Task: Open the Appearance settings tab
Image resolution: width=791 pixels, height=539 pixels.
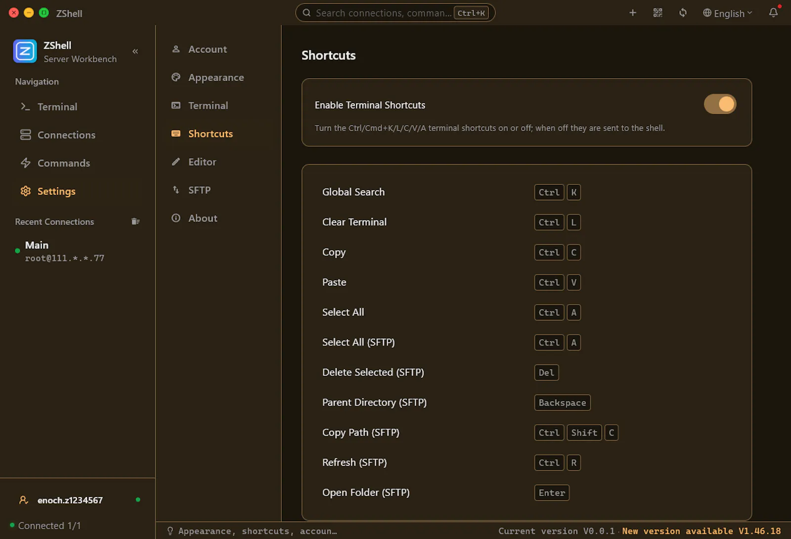Action: pyautogui.click(x=219, y=78)
